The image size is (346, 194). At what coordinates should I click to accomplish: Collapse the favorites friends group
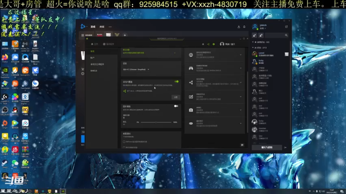point(253,42)
